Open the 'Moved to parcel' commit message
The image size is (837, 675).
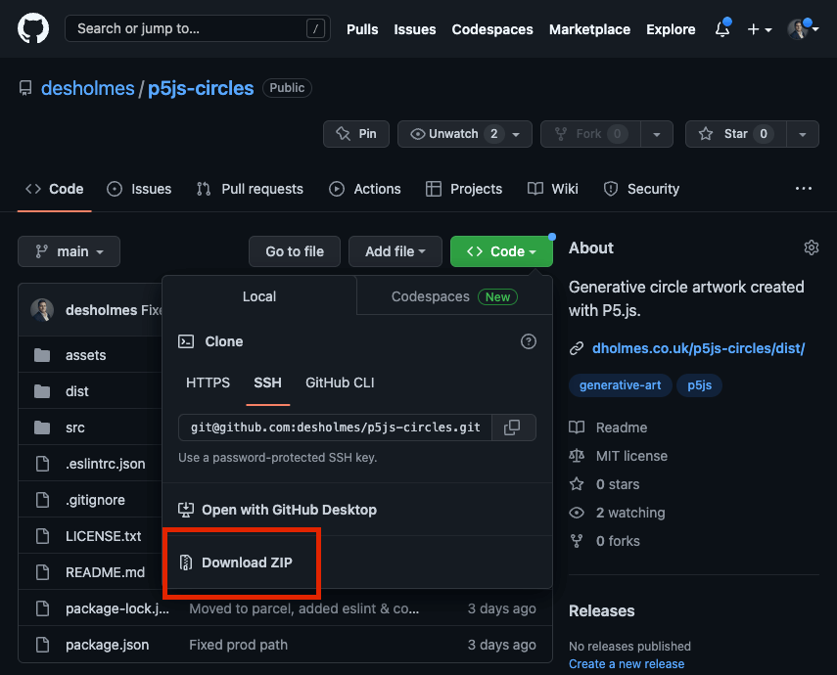click(x=303, y=608)
